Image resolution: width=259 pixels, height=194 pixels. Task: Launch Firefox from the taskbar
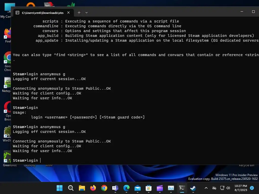click(x=93, y=188)
